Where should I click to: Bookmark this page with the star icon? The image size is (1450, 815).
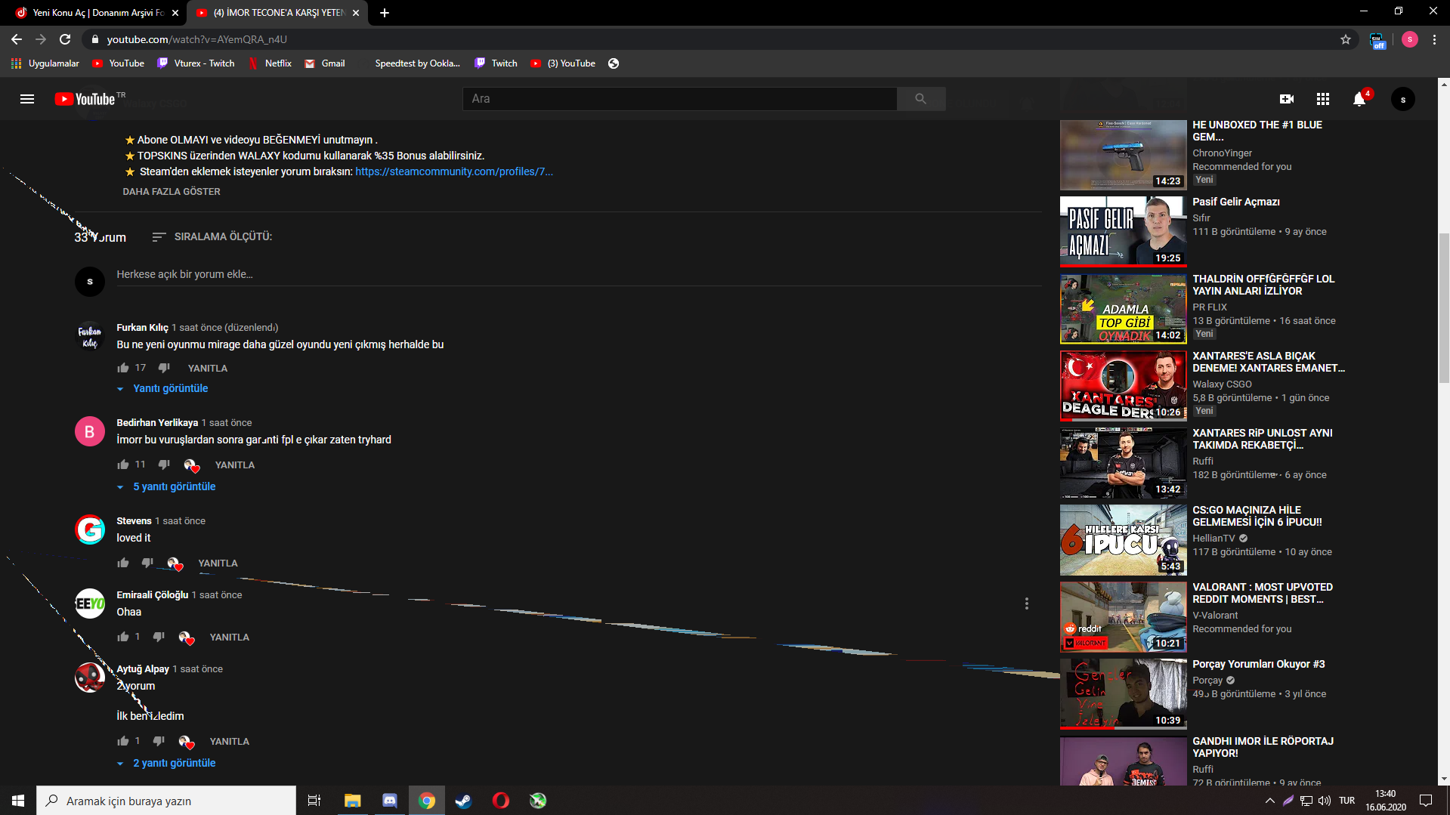point(1346,39)
